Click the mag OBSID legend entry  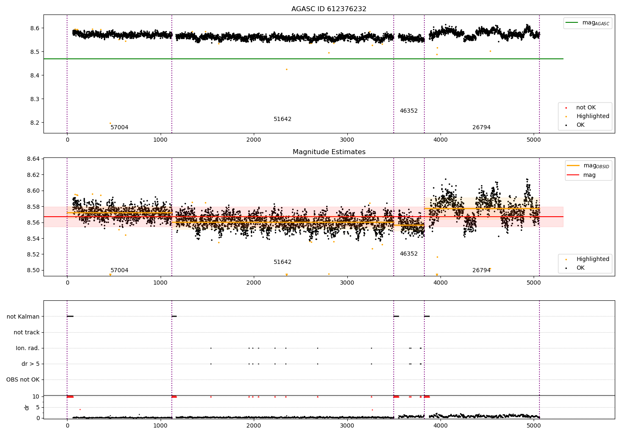pos(587,166)
